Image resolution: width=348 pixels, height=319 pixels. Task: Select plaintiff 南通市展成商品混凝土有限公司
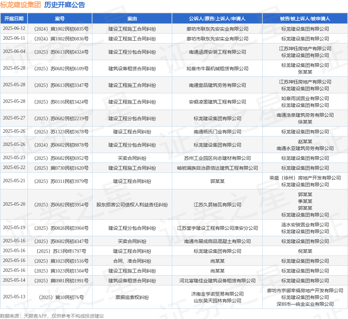pos(217,241)
